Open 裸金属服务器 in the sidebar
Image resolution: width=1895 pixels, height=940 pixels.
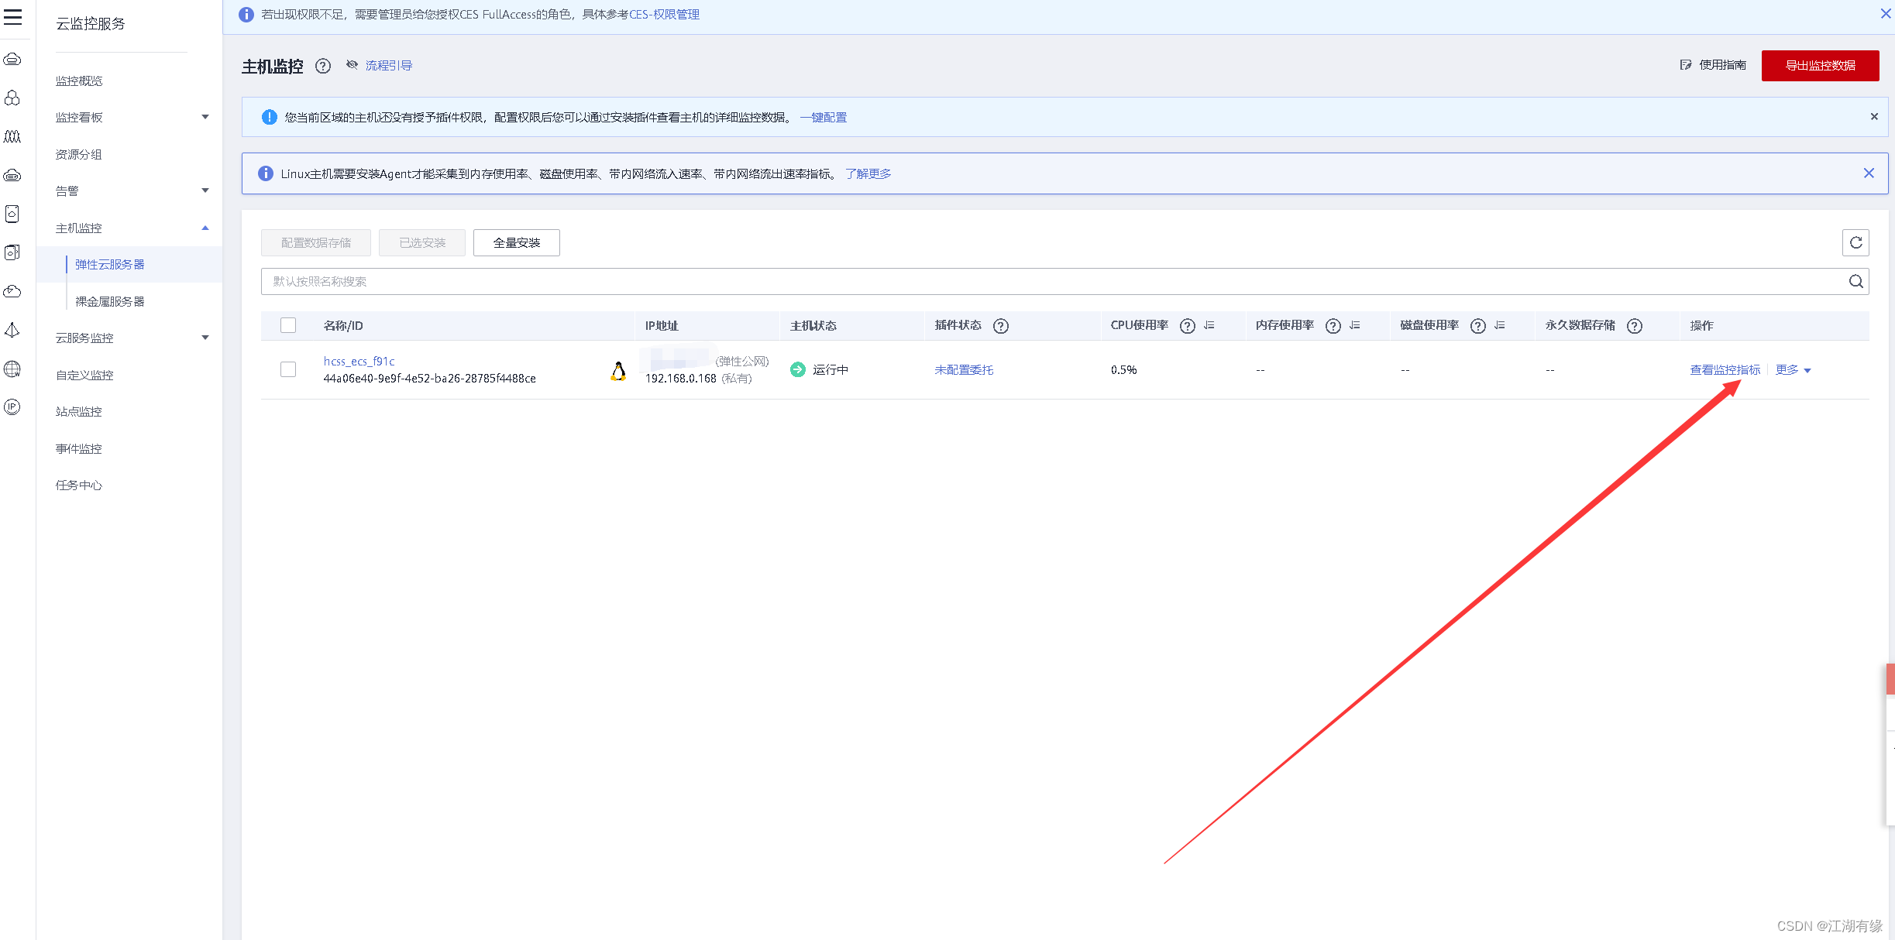(110, 301)
